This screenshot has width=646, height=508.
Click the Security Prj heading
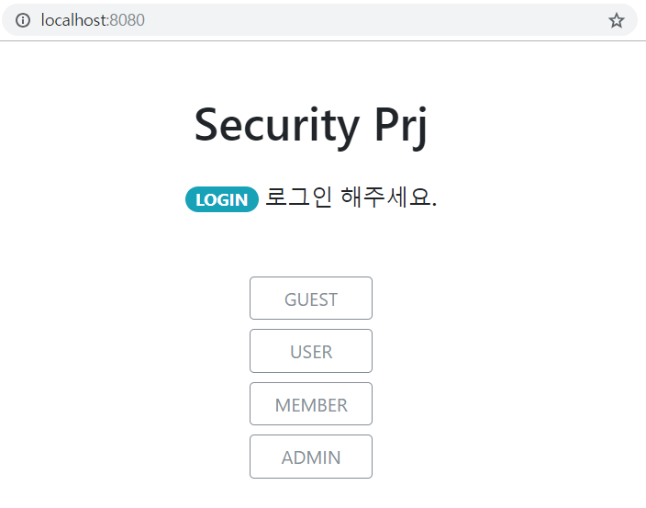tap(311, 125)
